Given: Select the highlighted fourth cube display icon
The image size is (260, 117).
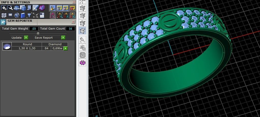Looking at the screenshot, I should click(83, 31).
